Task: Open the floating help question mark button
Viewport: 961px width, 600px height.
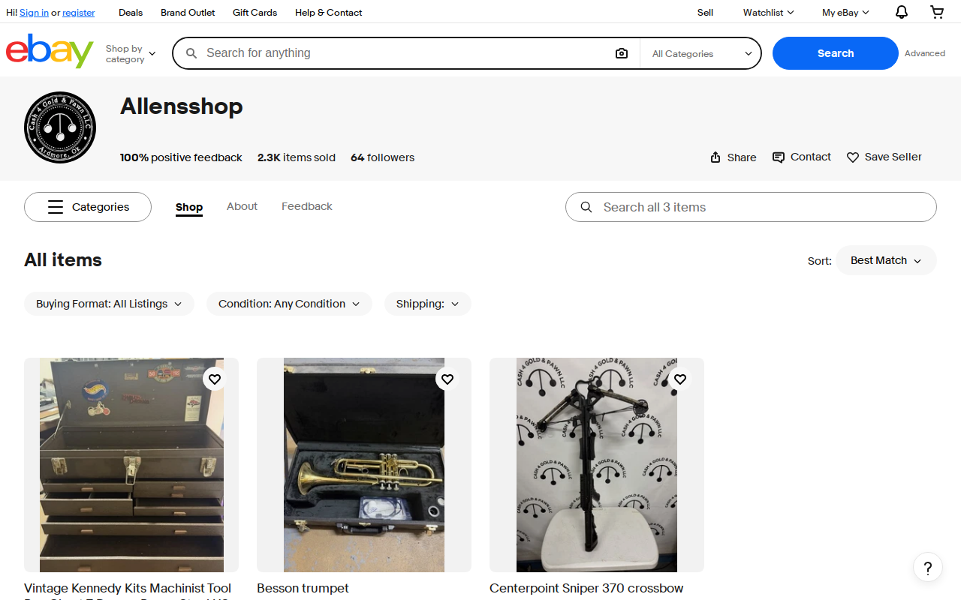Action: coord(928,568)
